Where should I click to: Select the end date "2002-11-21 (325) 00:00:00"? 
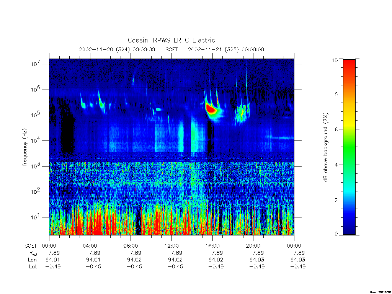pos(226,49)
